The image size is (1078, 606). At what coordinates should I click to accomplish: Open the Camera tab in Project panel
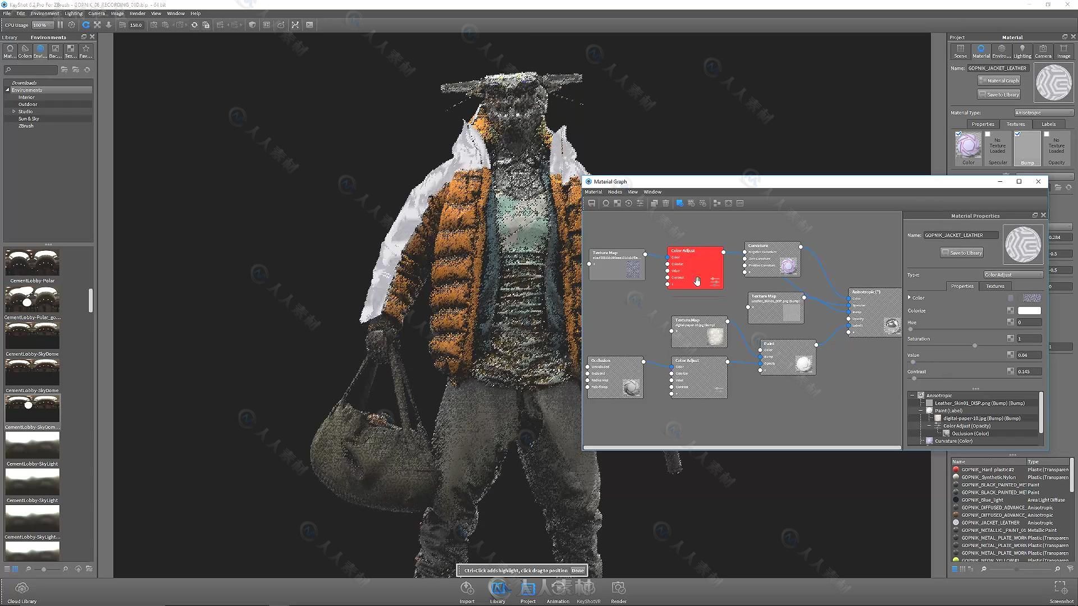[1043, 51]
